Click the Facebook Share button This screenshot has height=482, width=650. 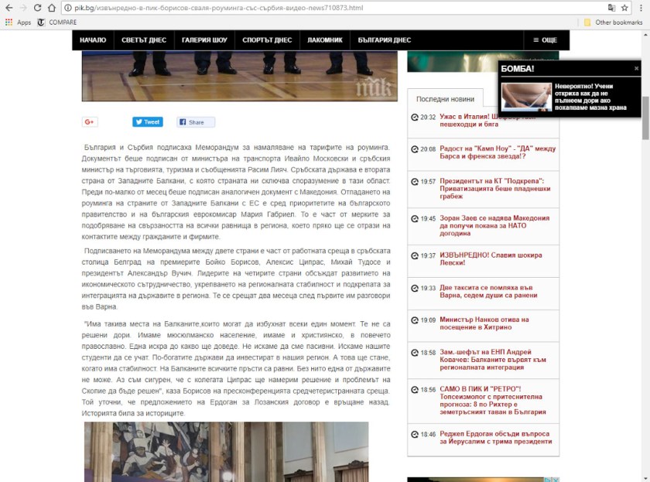click(196, 122)
